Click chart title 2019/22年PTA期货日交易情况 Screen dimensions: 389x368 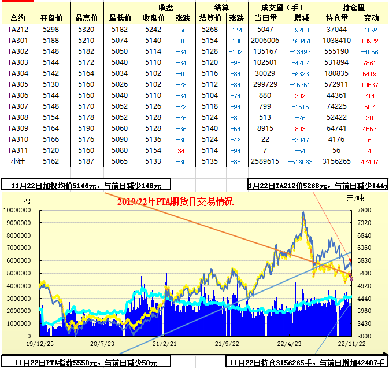pyautogui.click(x=175, y=201)
